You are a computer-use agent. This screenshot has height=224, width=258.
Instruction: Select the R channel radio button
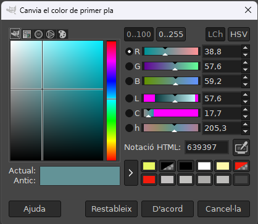(129, 51)
